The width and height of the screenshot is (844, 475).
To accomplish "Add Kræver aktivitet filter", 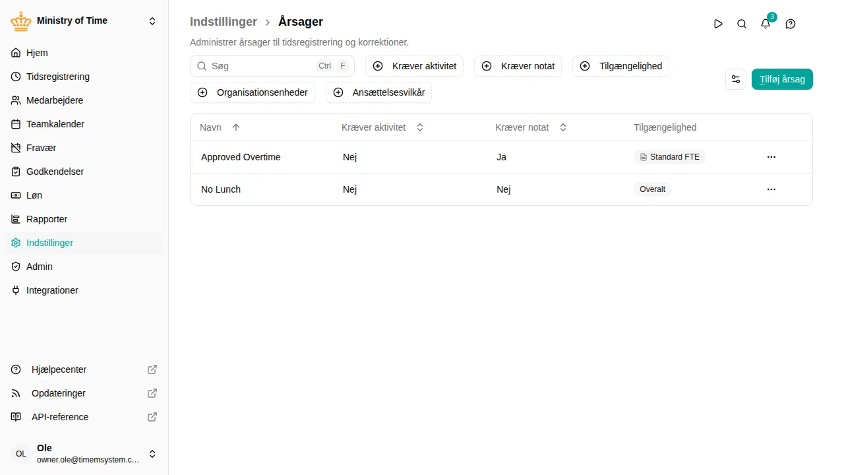I will pyautogui.click(x=415, y=66).
